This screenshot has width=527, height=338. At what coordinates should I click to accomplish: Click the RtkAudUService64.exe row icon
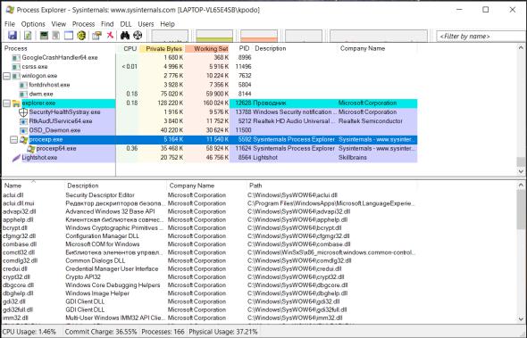coord(23,121)
